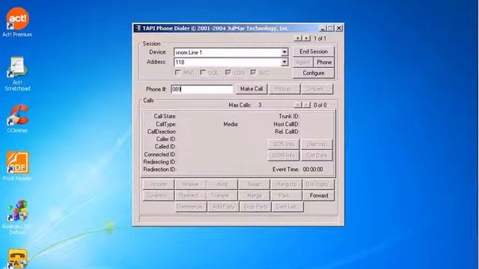Viewport: 479px width, 269px height.
Task: Click the Answer button
Action: pos(190,185)
